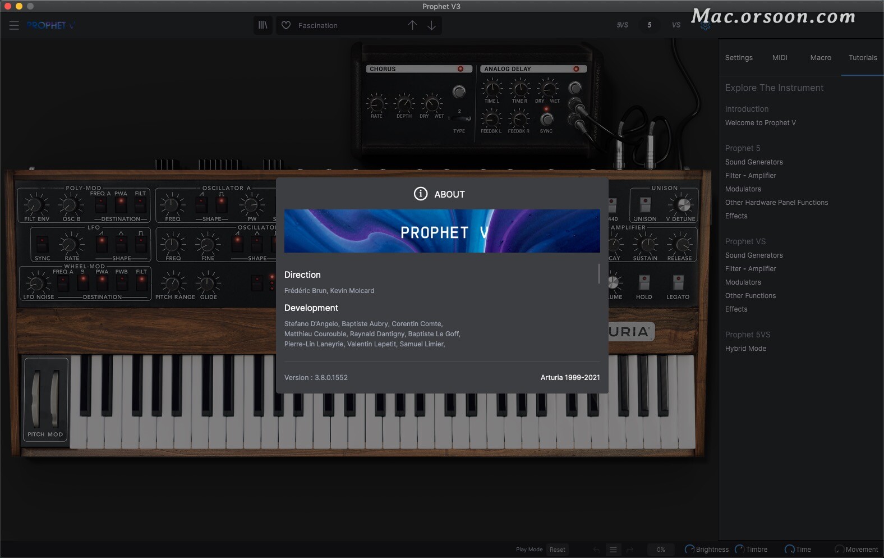Open the preset browser library icon
The height and width of the screenshot is (558, 884).
click(263, 25)
